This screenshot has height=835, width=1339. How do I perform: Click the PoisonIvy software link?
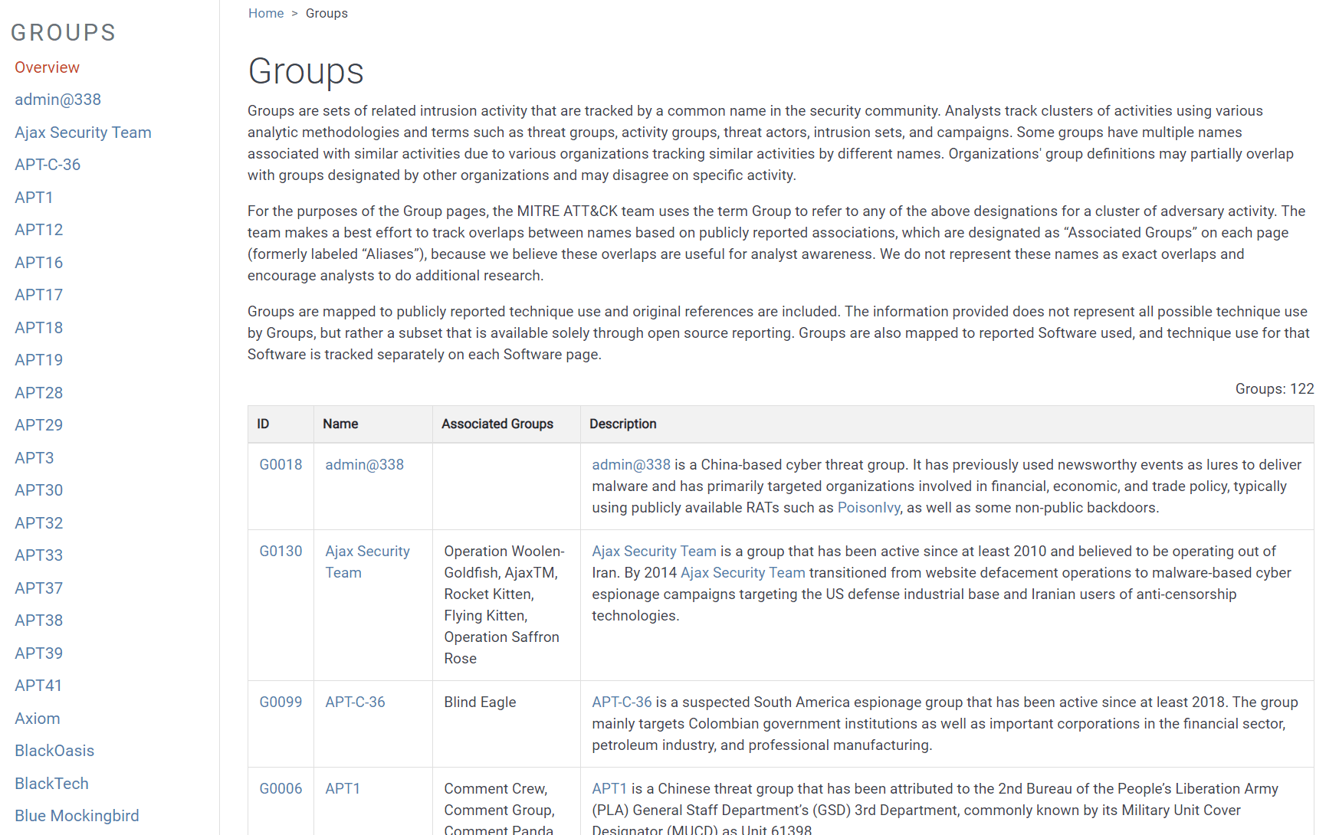click(868, 507)
